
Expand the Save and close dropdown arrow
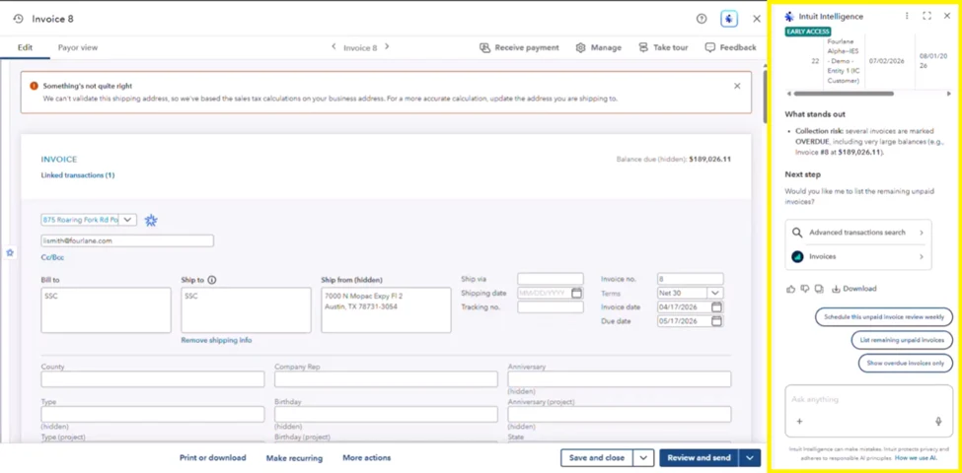(x=643, y=457)
